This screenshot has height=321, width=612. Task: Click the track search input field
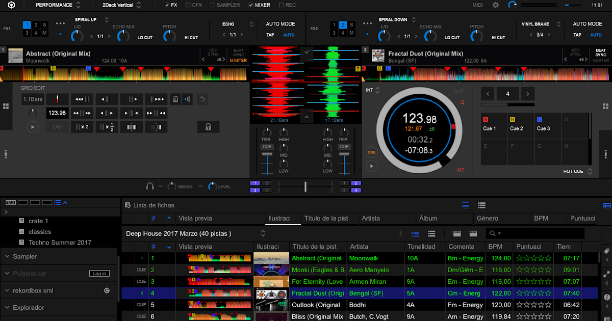coord(534,233)
